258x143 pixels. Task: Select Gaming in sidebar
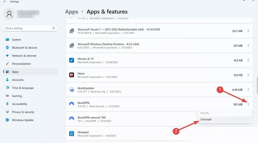tap(17, 96)
